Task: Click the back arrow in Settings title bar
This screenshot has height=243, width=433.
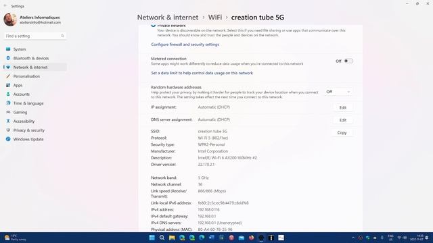Action: click(x=5, y=6)
